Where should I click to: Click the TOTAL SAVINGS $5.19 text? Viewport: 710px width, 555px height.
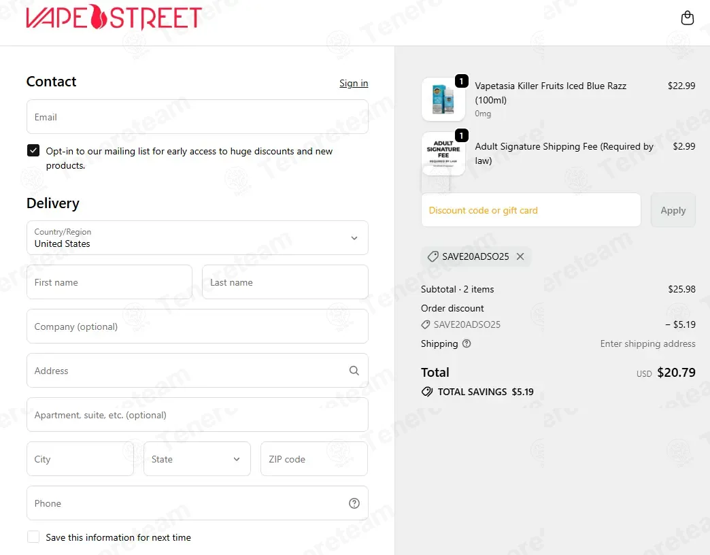coord(486,392)
